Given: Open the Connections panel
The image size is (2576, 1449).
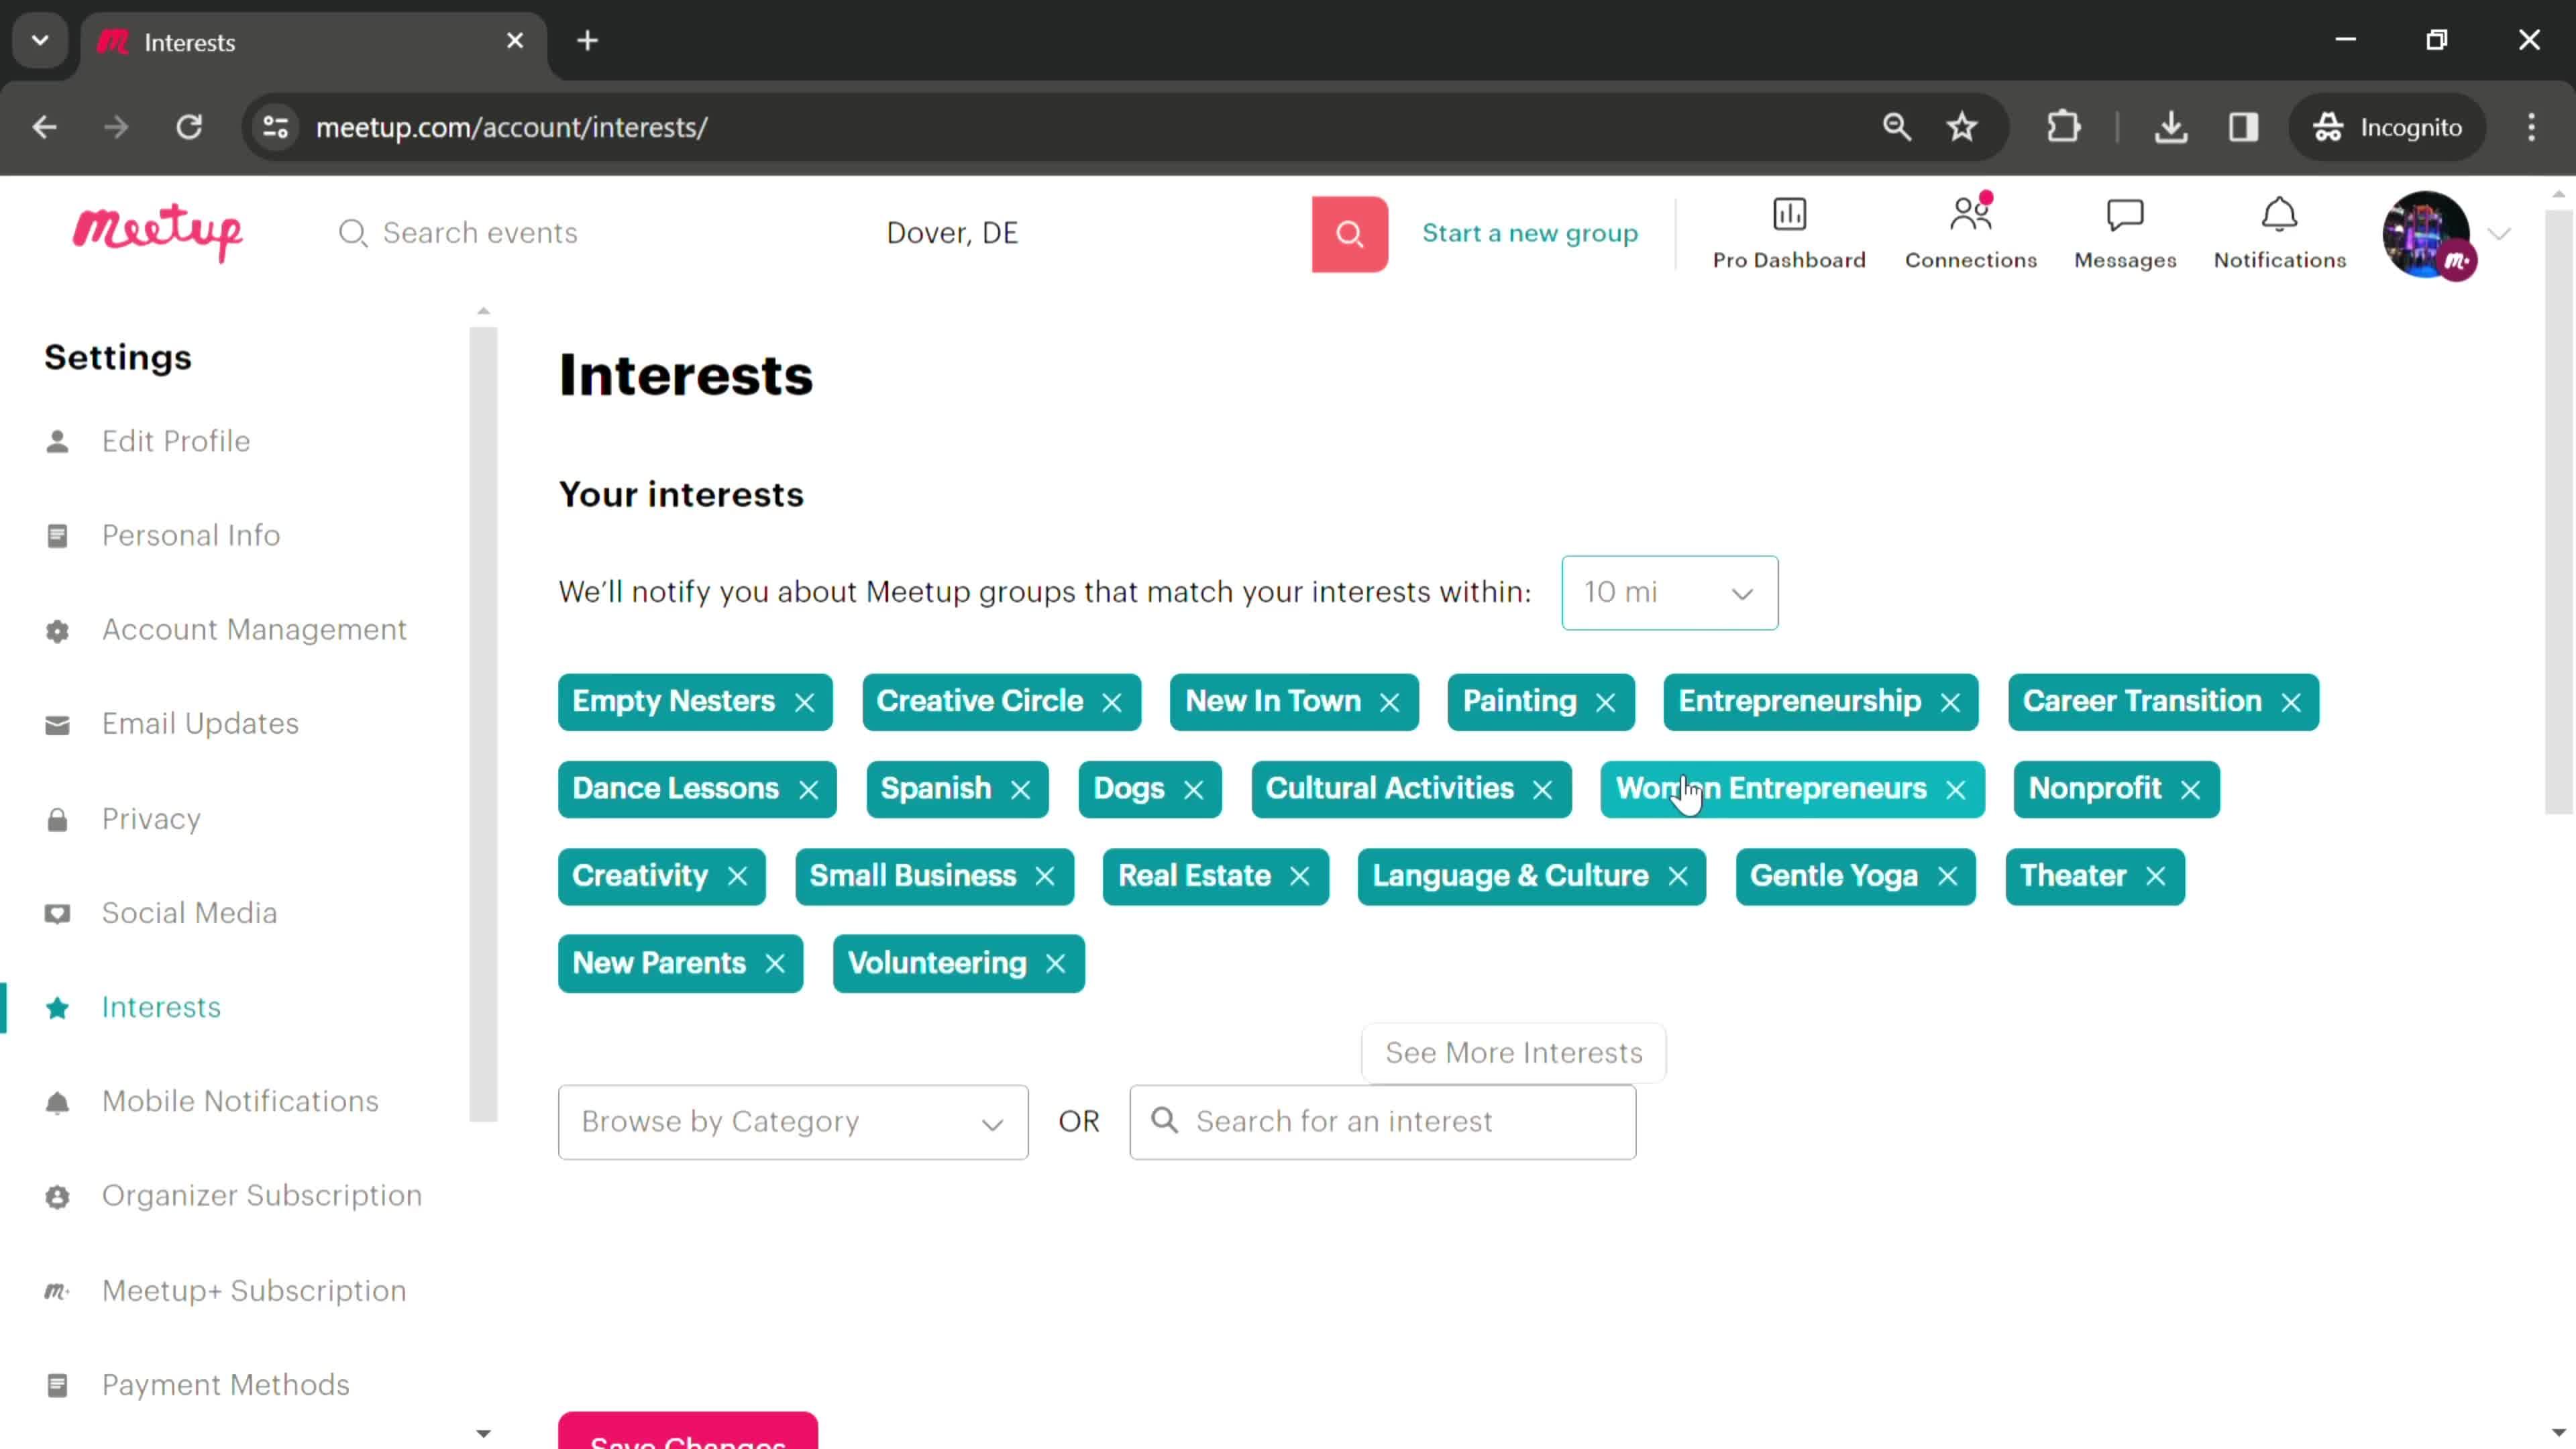Looking at the screenshot, I should tap(1969, 231).
